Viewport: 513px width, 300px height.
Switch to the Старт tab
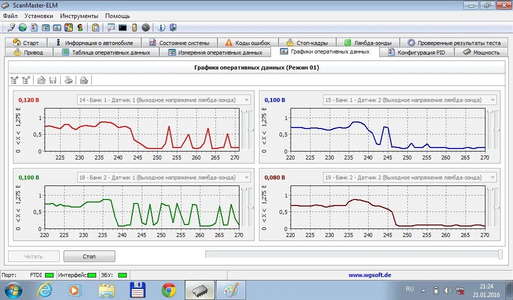click(x=26, y=42)
